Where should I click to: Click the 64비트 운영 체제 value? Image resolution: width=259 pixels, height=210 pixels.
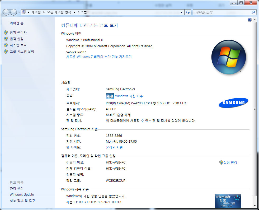click(x=118, y=115)
